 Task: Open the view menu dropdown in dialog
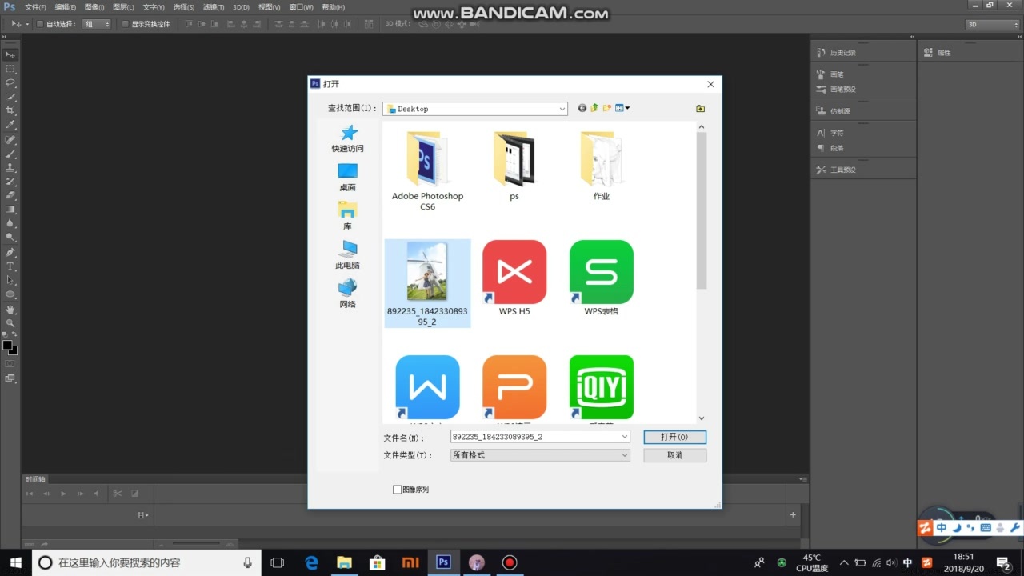(x=622, y=108)
